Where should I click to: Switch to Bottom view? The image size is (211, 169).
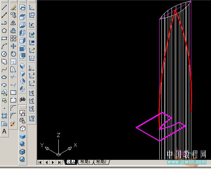(x=23, y=25)
